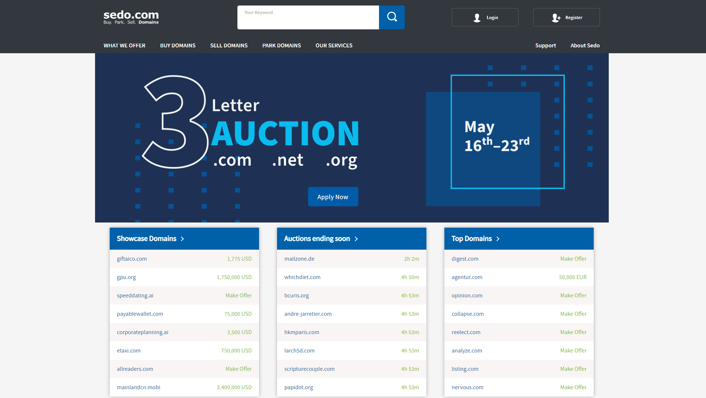Open collapse.com top domain
The image size is (706, 398).
point(467,314)
